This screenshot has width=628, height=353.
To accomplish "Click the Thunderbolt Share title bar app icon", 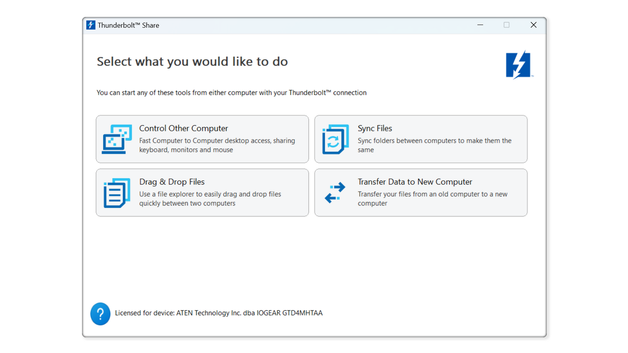I will click(91, 25).
